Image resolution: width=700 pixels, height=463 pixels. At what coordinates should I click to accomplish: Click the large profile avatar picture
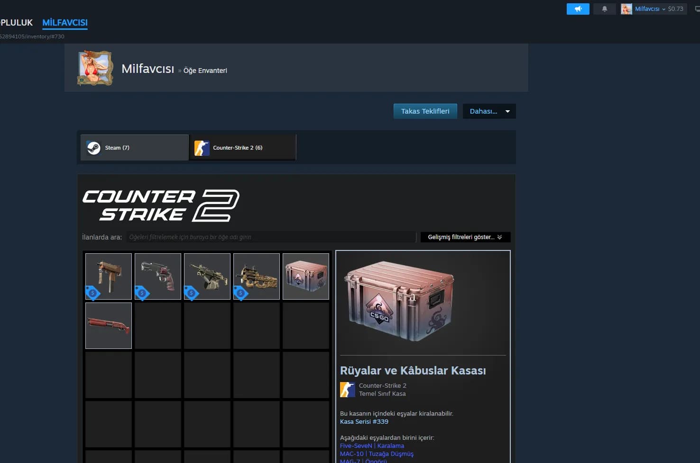(95, 68)
